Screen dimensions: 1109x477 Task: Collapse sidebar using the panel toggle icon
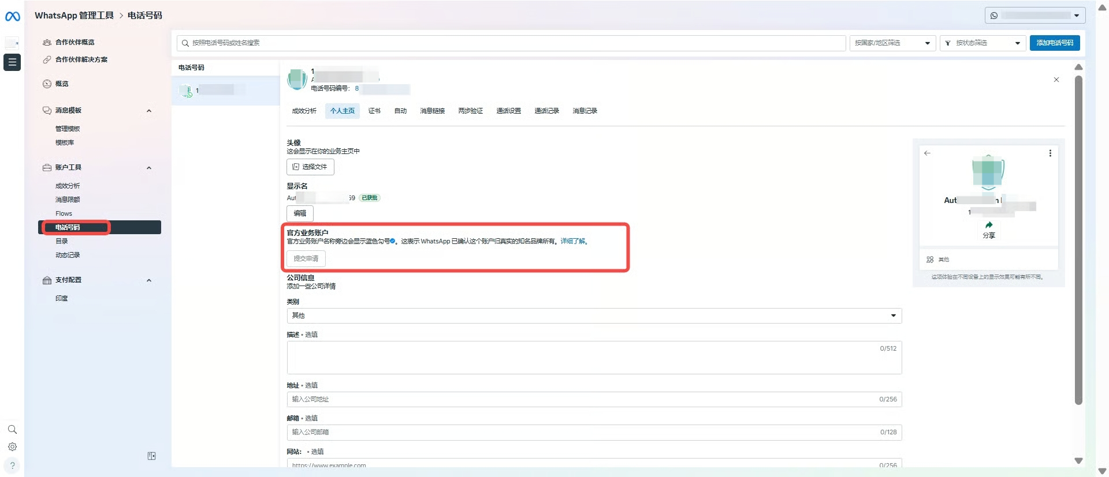(151, 456)
